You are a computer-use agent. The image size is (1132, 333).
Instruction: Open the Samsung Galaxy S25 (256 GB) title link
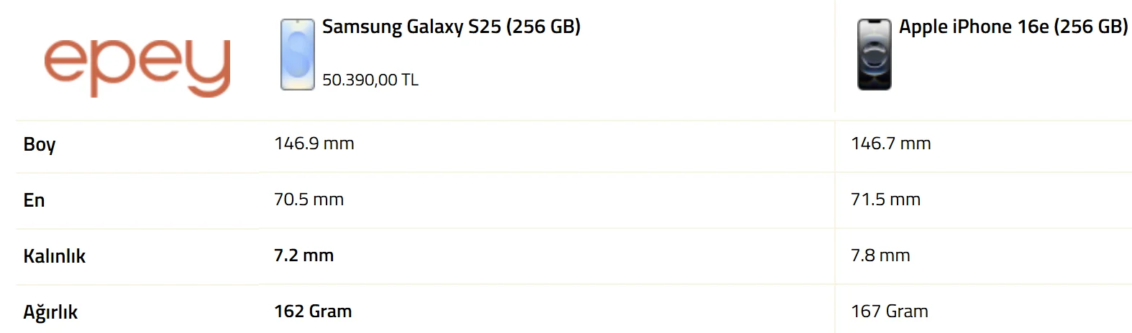tap(451, 27)
